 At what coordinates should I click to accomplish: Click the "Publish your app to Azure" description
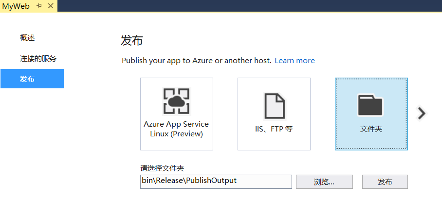196,61
